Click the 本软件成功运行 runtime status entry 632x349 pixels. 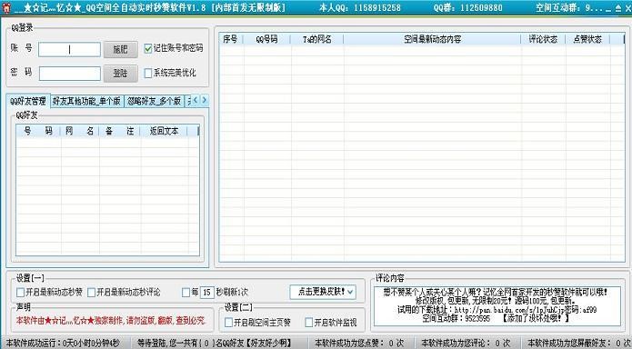click(63, 344)
